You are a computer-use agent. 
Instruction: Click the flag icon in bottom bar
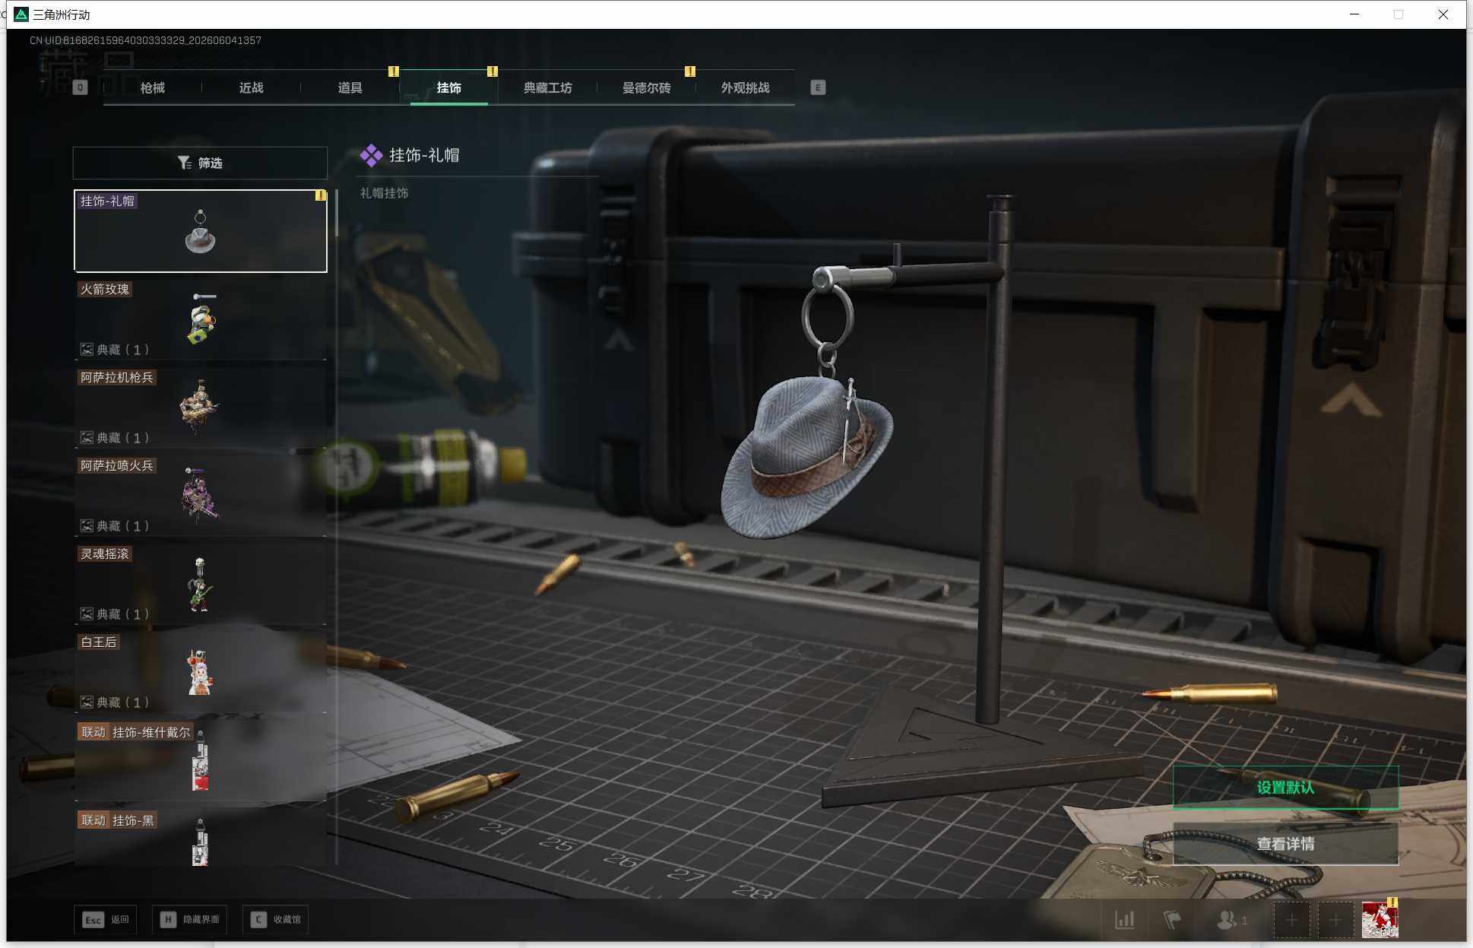tap(1173, 920)
